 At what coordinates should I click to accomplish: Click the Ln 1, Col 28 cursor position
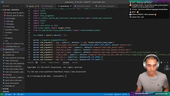point(108,94)
